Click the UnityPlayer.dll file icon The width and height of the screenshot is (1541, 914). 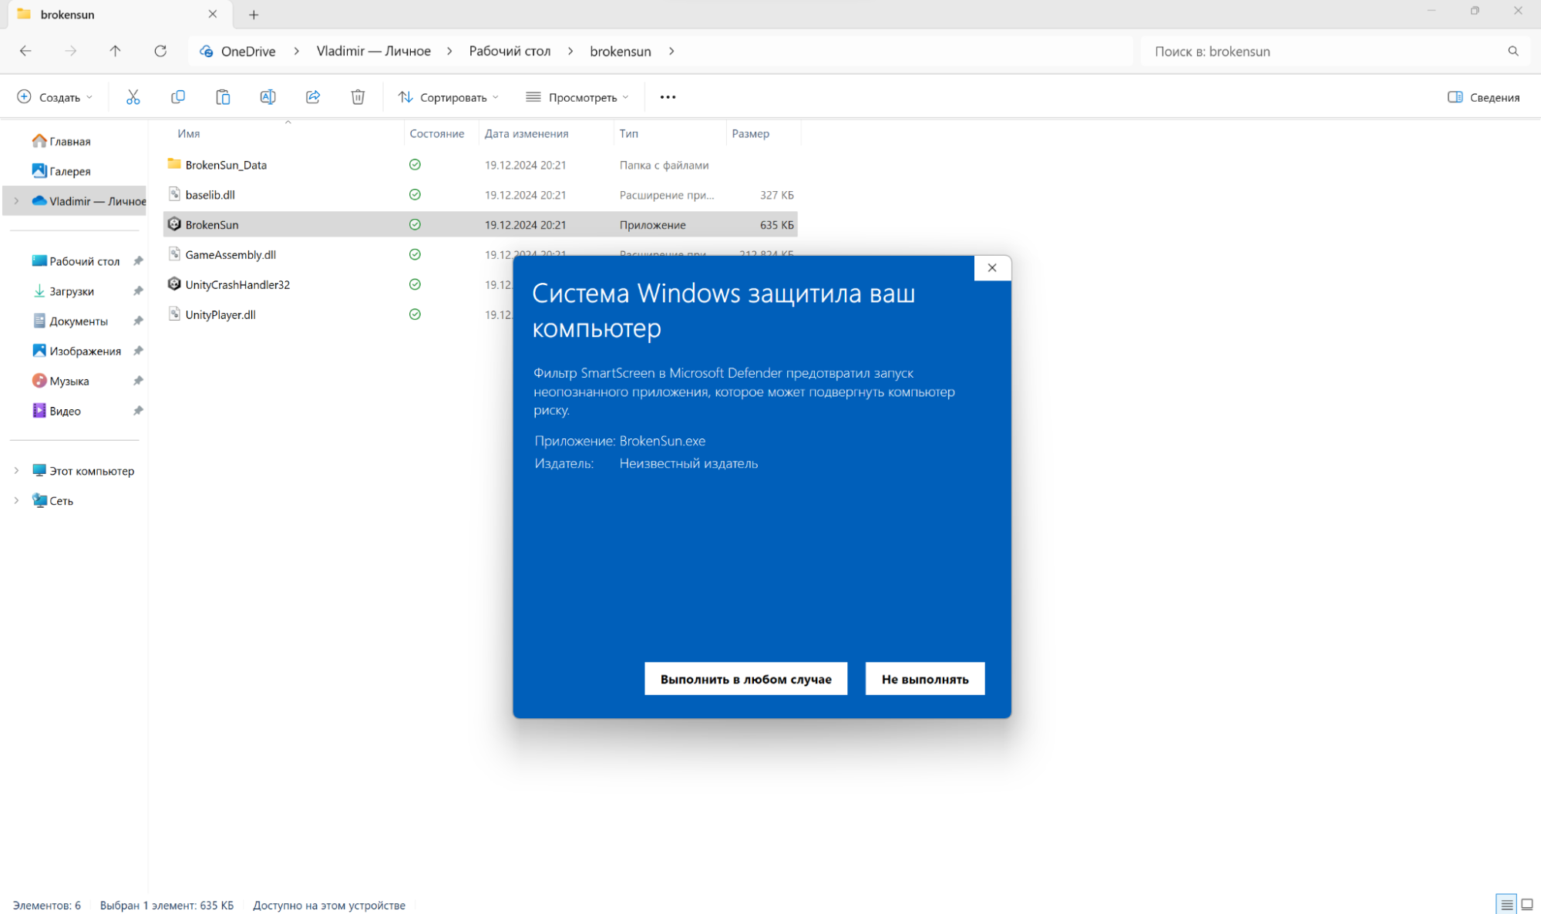tap(174, 314)
